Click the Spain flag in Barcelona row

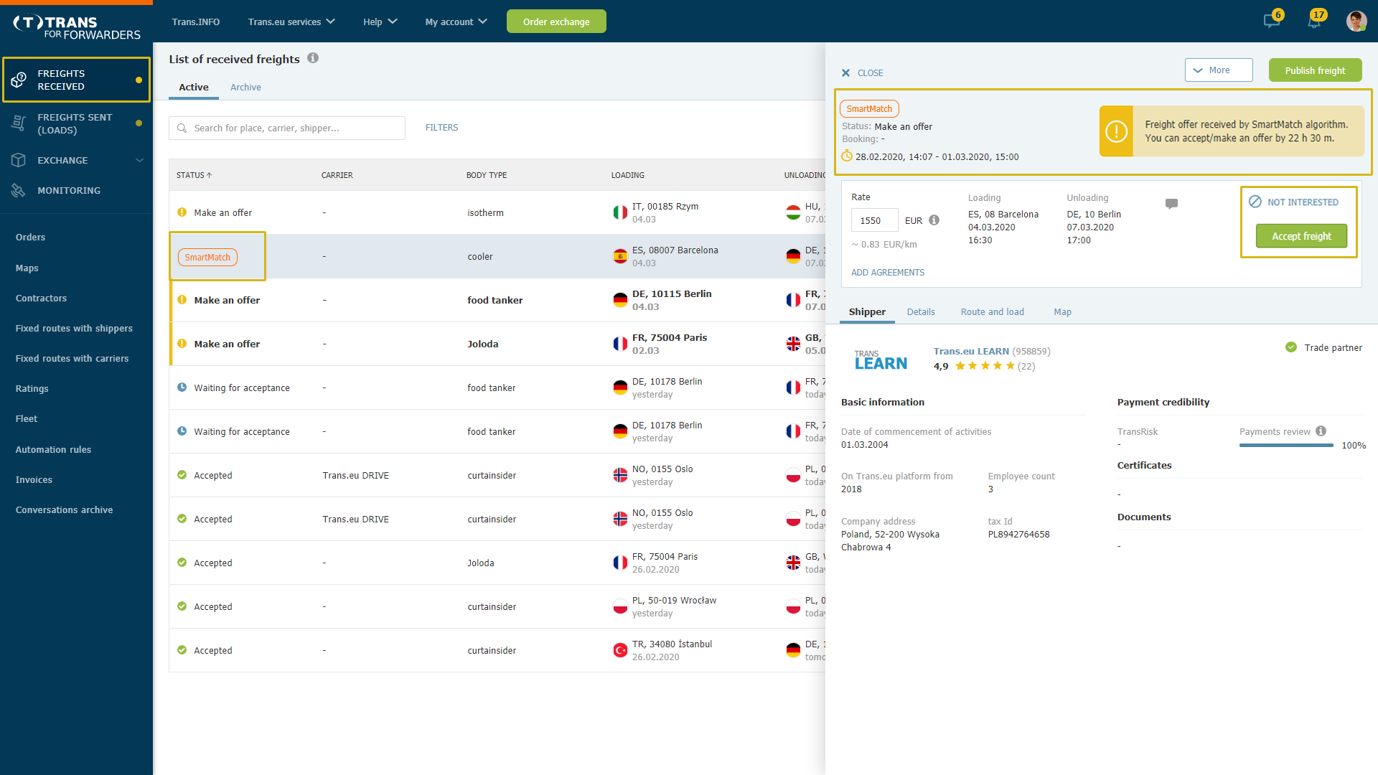620,256
